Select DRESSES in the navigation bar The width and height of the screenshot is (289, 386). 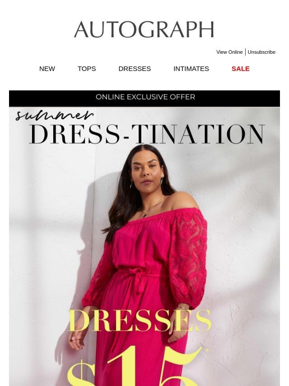pos(135,69)
